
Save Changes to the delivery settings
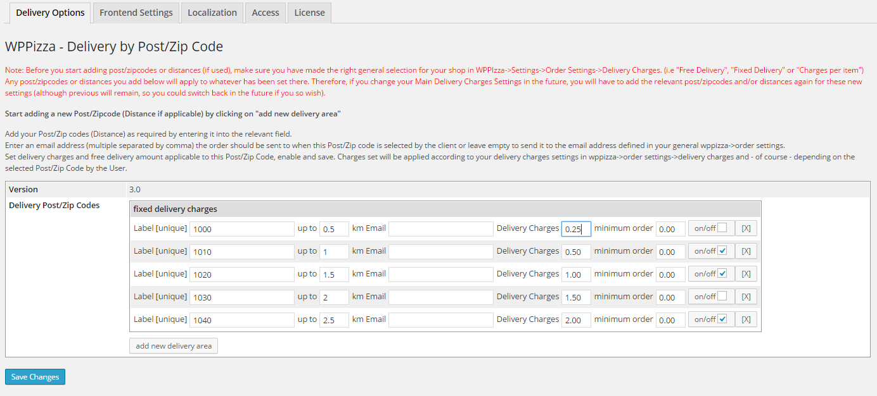coord(35,377)
